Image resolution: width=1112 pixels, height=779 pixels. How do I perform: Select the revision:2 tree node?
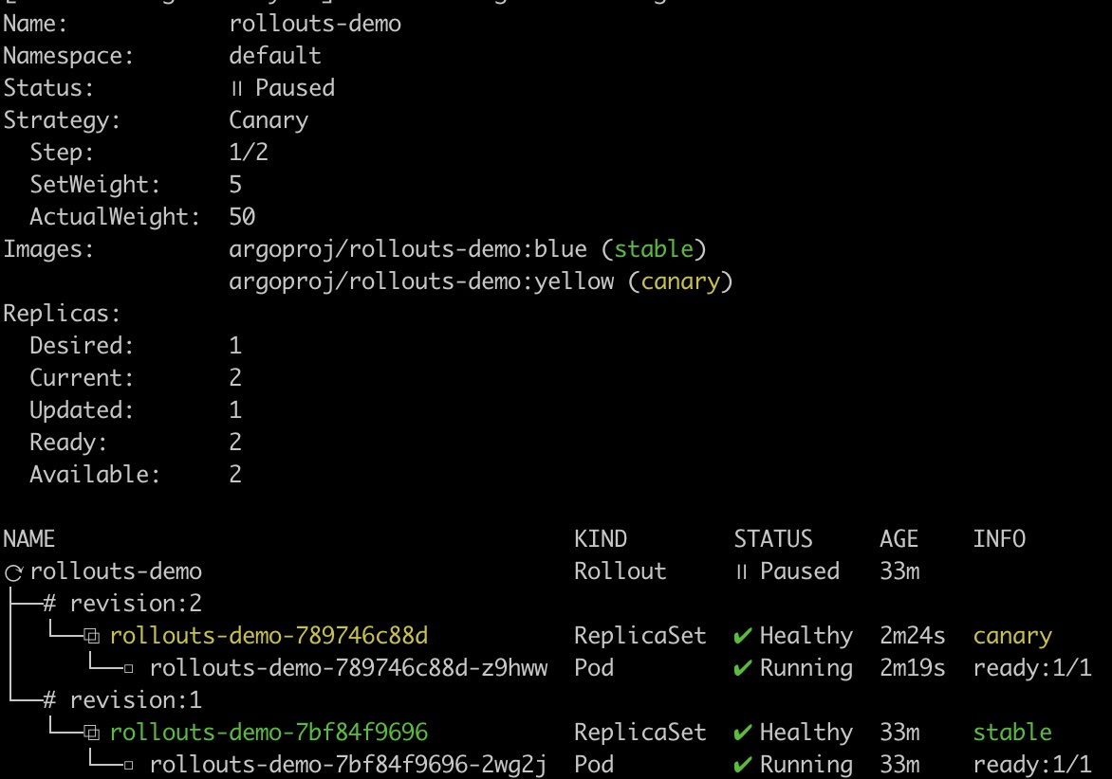pos(122,604)
